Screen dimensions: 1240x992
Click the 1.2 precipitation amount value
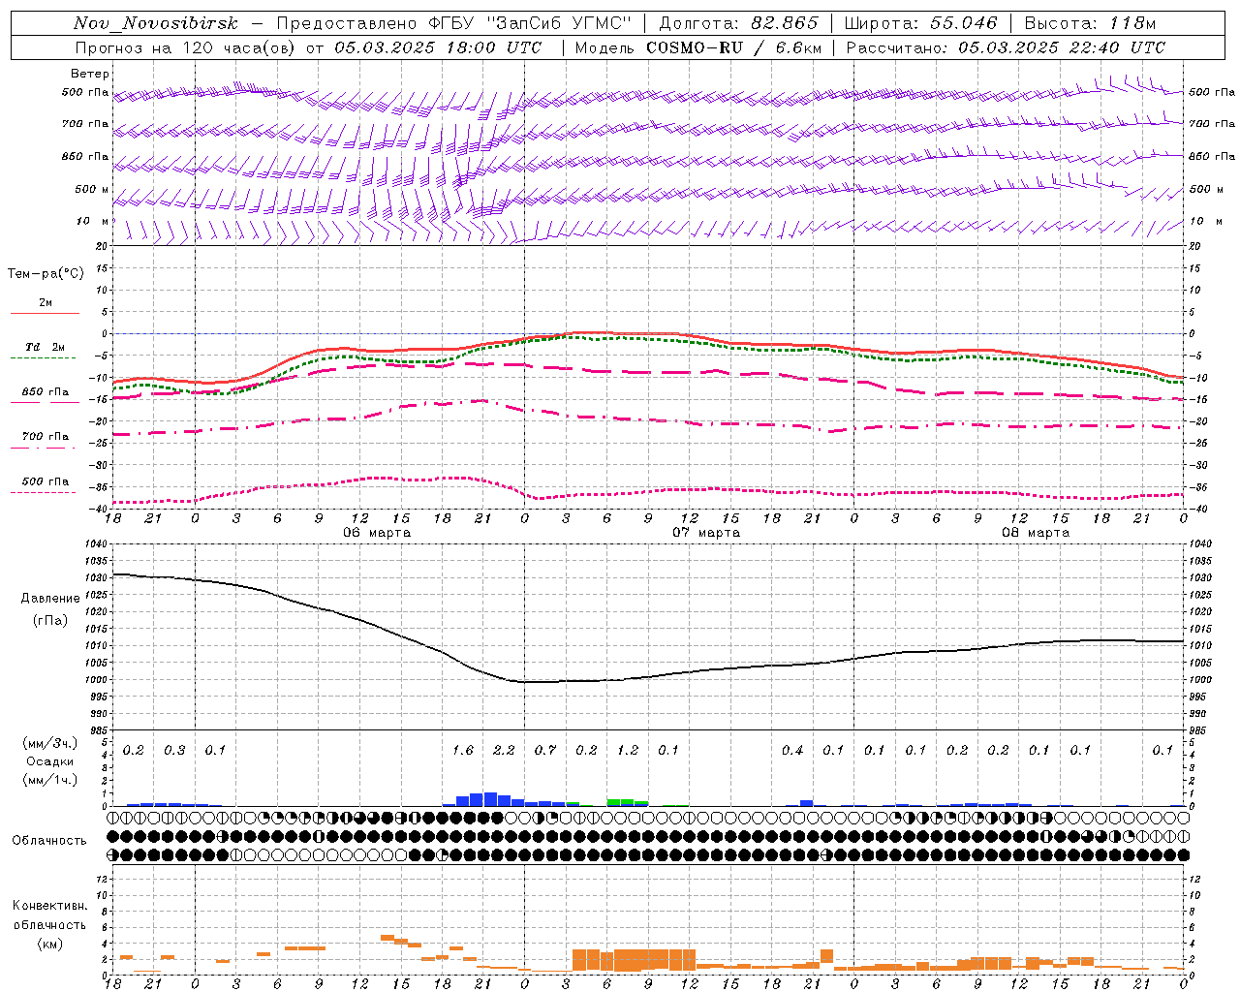[x=628, y=751]
